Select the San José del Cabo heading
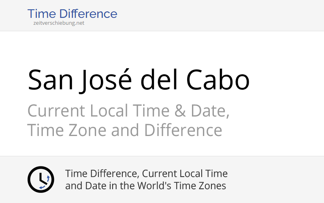Viewport: 324px width, 203px height. 139,80
